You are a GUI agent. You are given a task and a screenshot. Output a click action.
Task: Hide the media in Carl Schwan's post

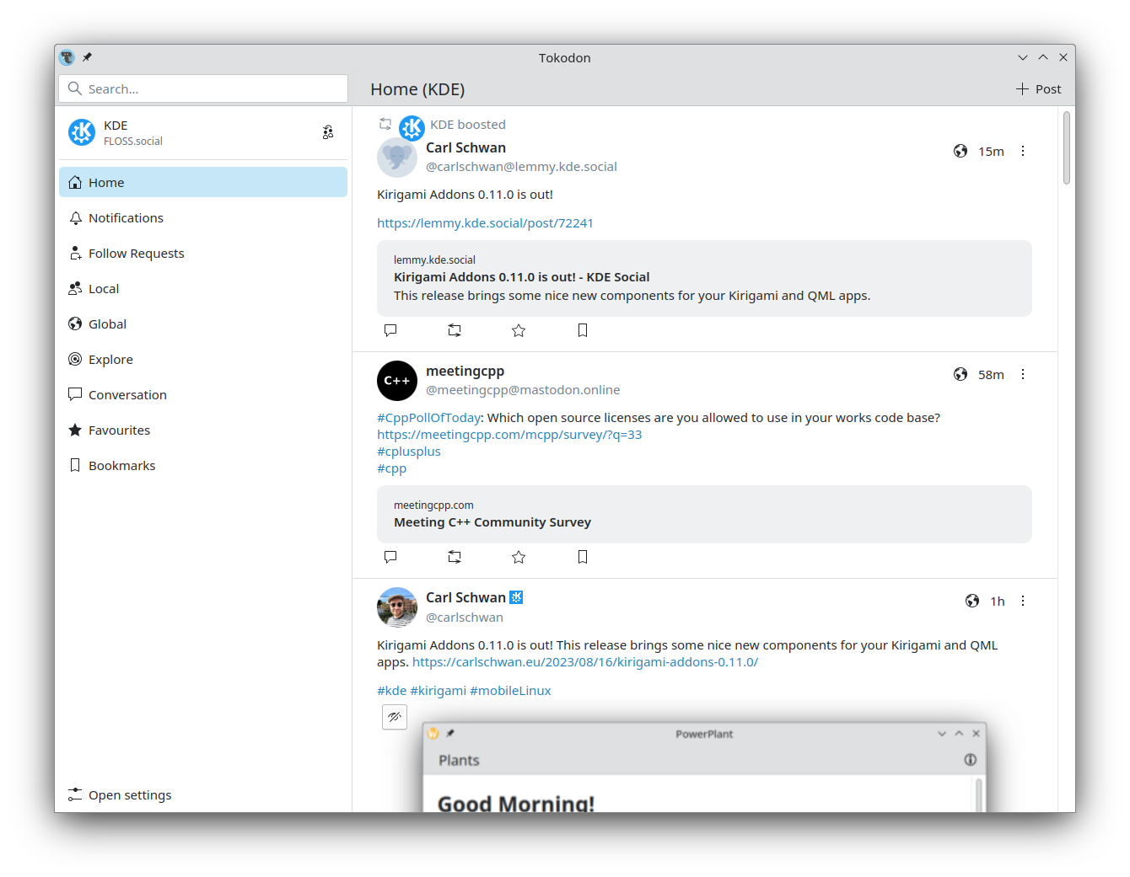395,717
